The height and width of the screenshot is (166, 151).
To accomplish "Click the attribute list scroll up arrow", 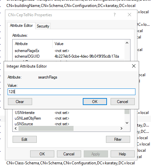I will [127, 43].
